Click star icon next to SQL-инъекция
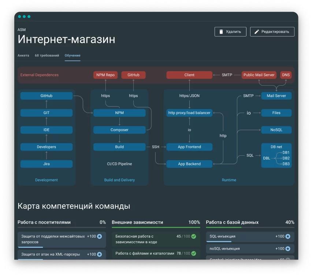The width and height of the screenshot is (312, 276). pos(288,236)
